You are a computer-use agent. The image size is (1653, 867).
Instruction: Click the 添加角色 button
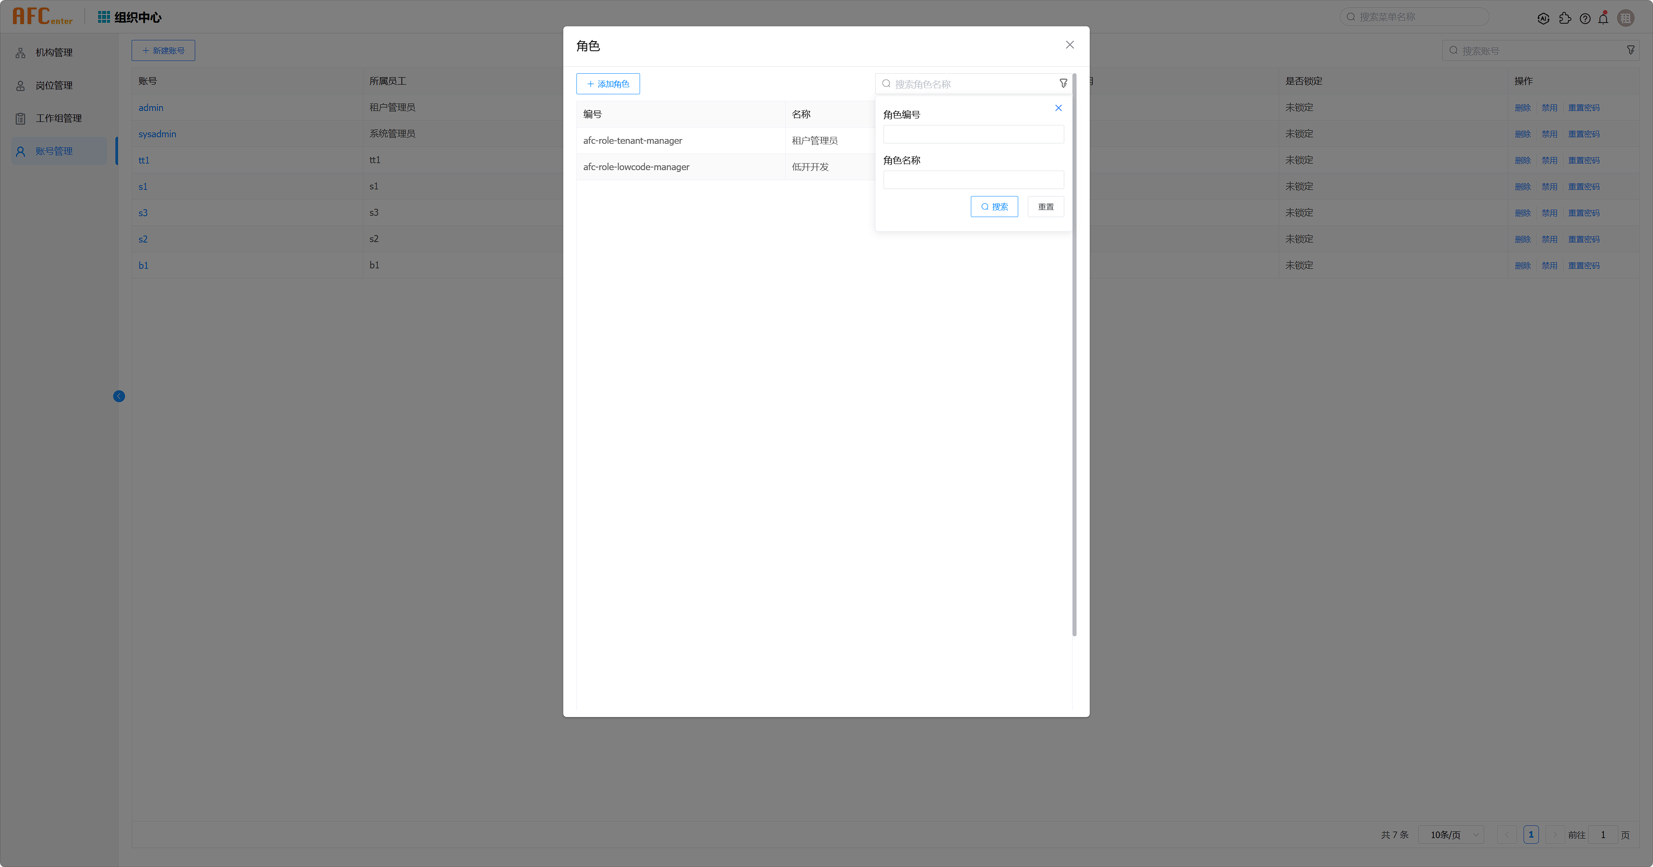click(x=608, y=83)
